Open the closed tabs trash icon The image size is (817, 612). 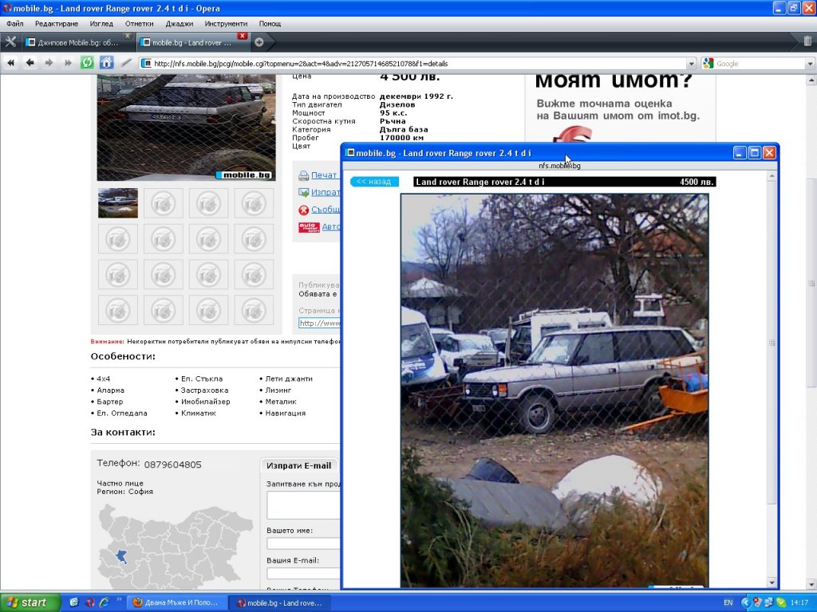pyautogui.click(x=807, y=41)
